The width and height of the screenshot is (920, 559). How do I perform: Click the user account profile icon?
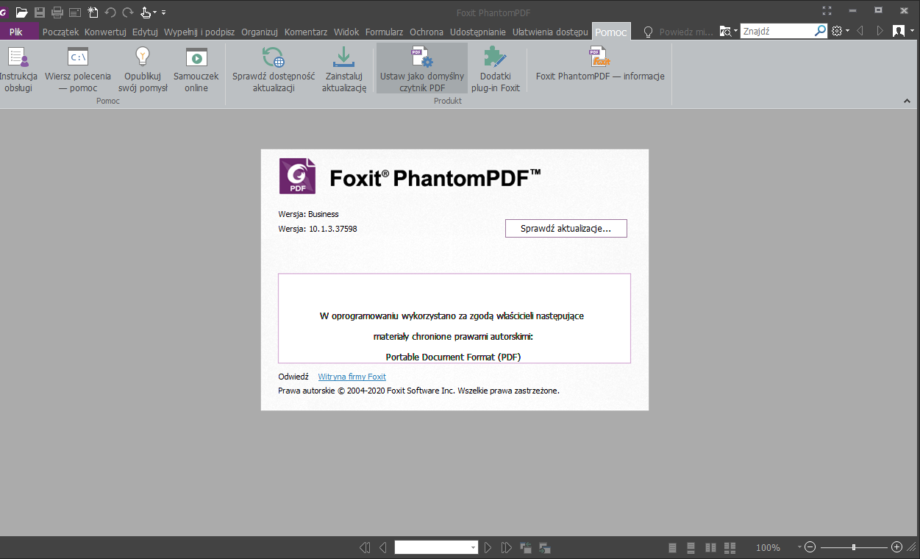[898, 31]
